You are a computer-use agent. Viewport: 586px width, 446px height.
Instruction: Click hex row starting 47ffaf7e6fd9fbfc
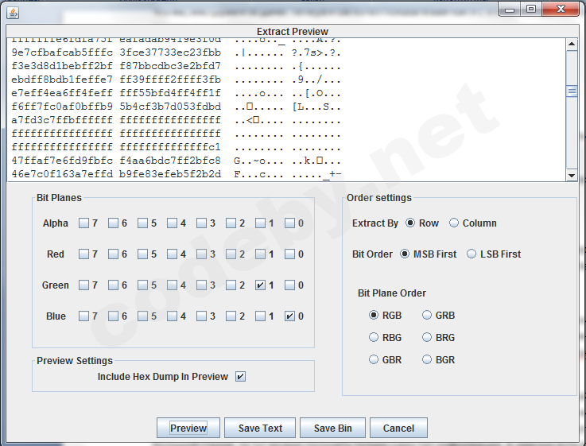pos(176,161)
